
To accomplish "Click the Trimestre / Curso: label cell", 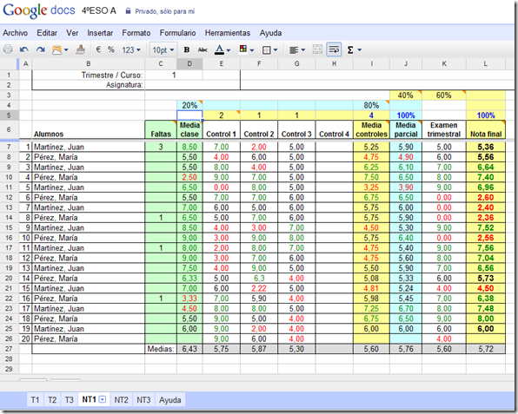I will pyautogui.click(x=88, y=76).
